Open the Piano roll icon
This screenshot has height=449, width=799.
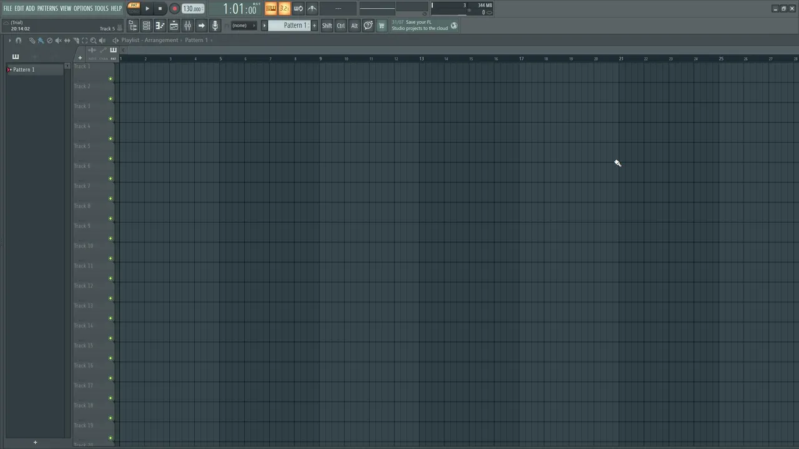click(160, 26)
